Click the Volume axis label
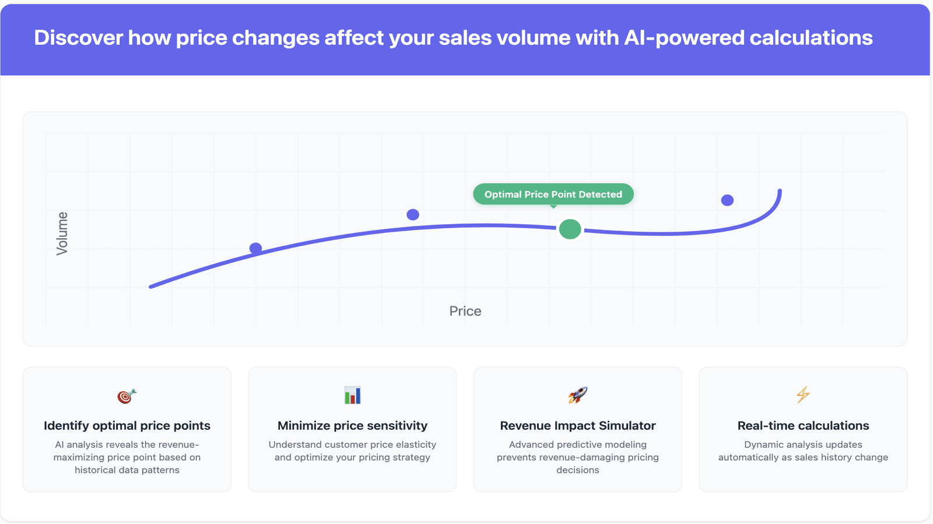The width and height of the screenshot is (933, 524). 62,233
